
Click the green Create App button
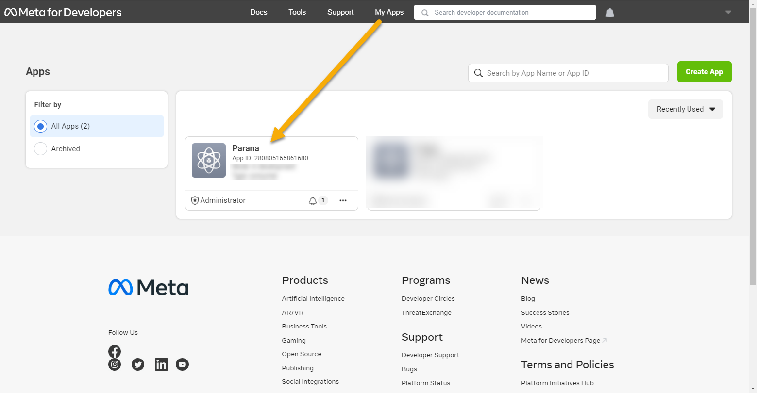tap(704, 72)
